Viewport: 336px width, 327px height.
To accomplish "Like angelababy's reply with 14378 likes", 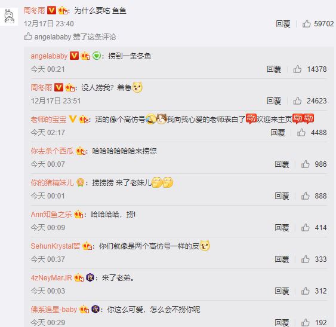I will (x=297, y=69).
